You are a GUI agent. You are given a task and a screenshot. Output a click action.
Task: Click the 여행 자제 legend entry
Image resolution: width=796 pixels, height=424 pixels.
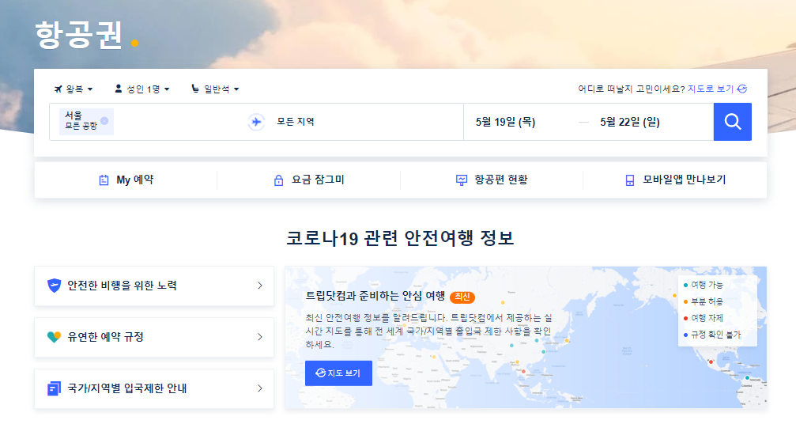(704, 318)
